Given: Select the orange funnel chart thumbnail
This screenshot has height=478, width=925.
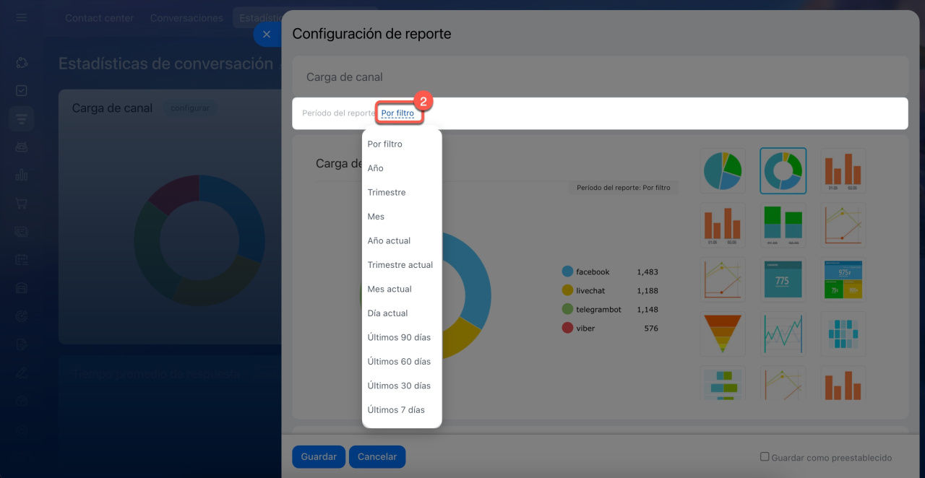Looking at the screenshot, I should (723, 334).
